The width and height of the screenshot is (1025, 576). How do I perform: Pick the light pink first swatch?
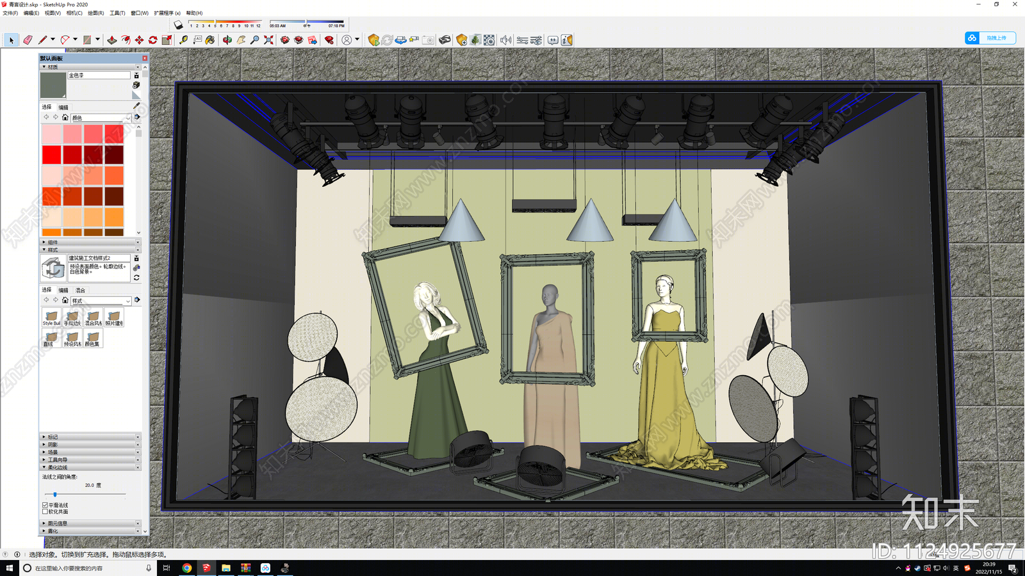click(x=51, y=134)
